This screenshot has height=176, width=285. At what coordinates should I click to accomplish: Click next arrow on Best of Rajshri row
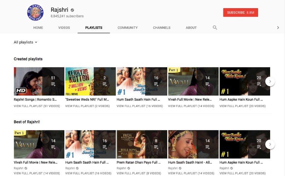[270, 144]
